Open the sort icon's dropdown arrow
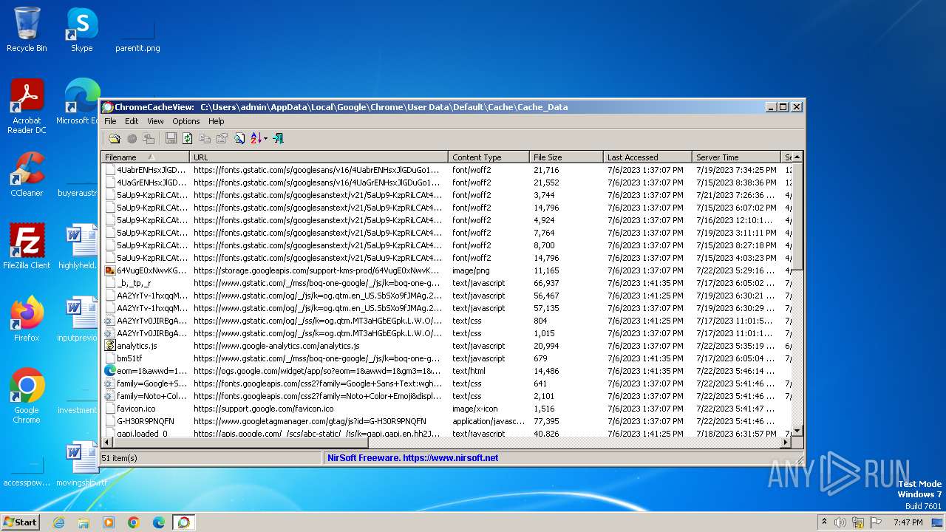This screenshot has width=946, height=532. (x=265, y=138)
